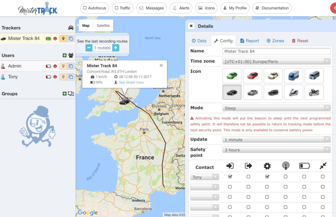Open the Tony contact dropdown
Image resolution: width=336 pixels, height=217 pixels.
click(205, 177)
